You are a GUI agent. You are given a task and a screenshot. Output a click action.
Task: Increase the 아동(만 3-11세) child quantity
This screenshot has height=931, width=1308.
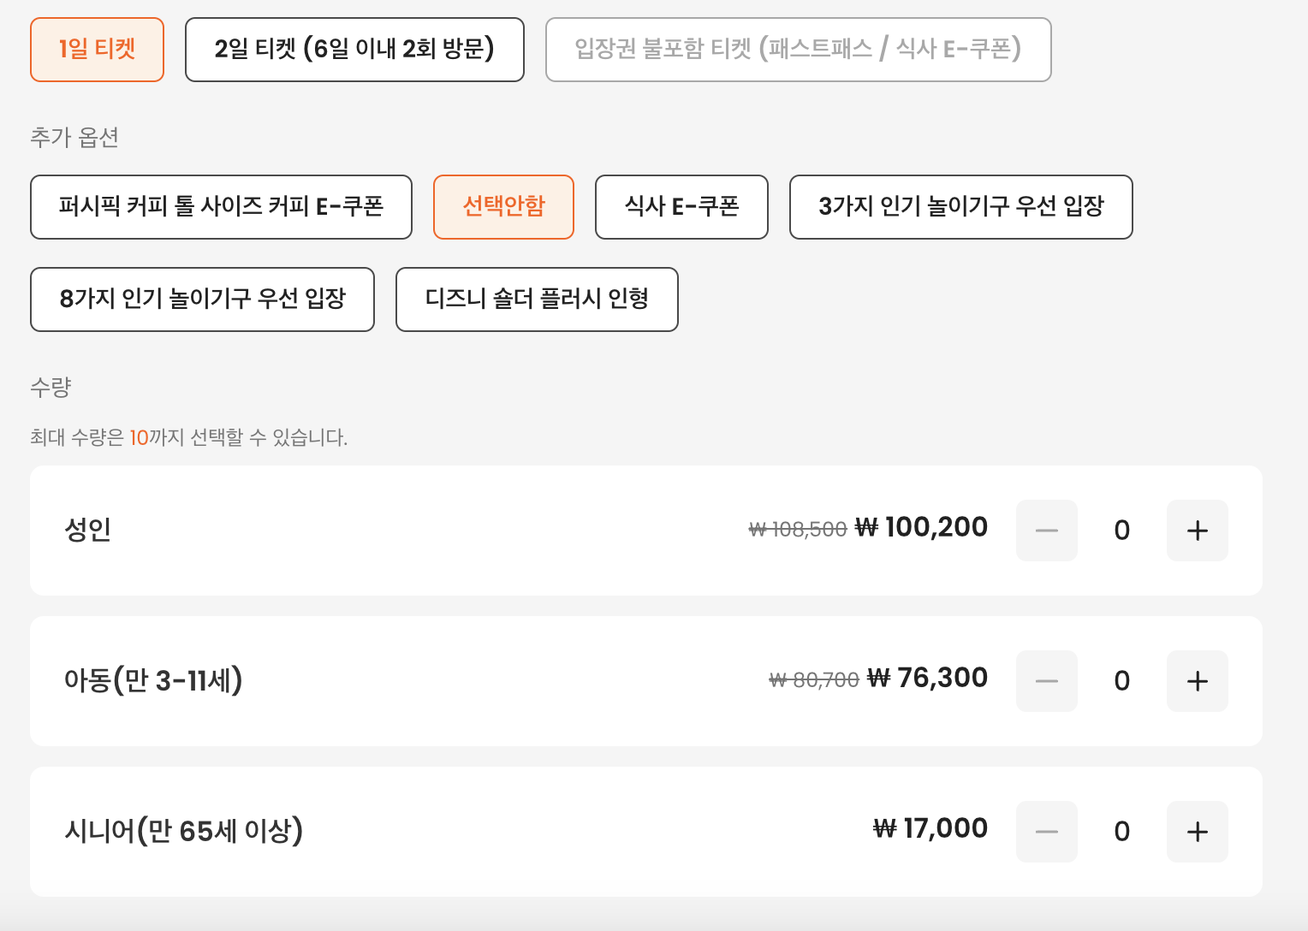pyautogui.click(x=1197, y=680)
